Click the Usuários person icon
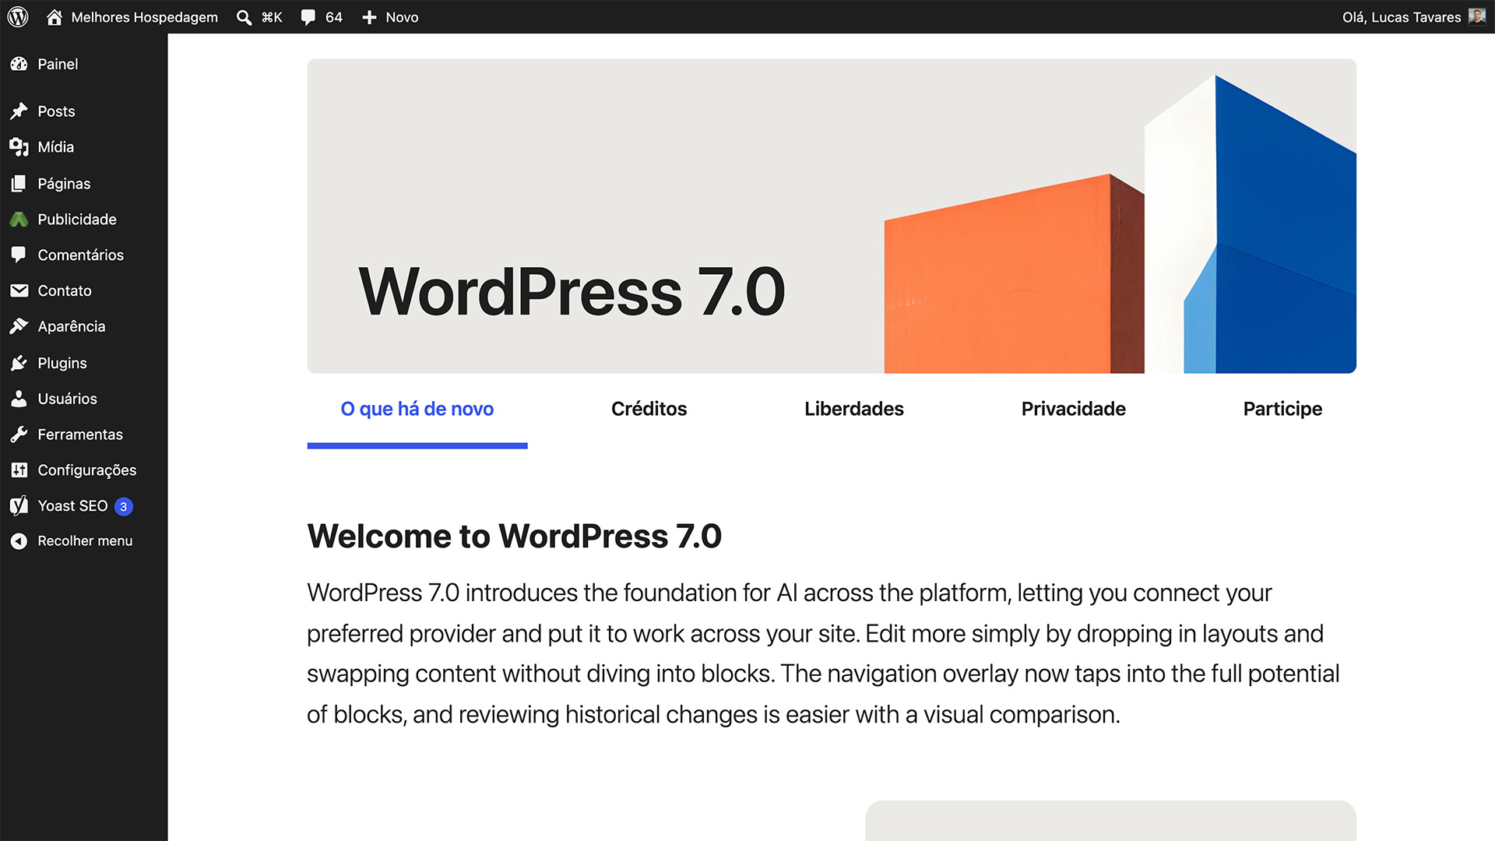1495x841 pixels. click(x=19, y=399)
